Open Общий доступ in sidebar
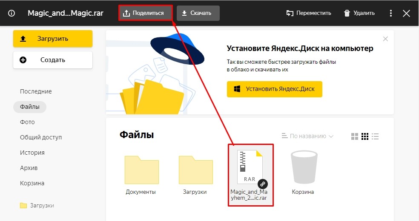 tap(41, 138)
